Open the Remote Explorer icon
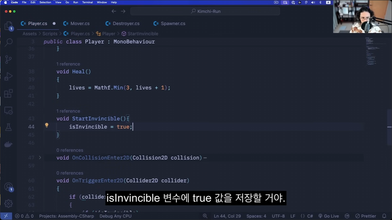The image size is (392, 220). pos(8,110)
